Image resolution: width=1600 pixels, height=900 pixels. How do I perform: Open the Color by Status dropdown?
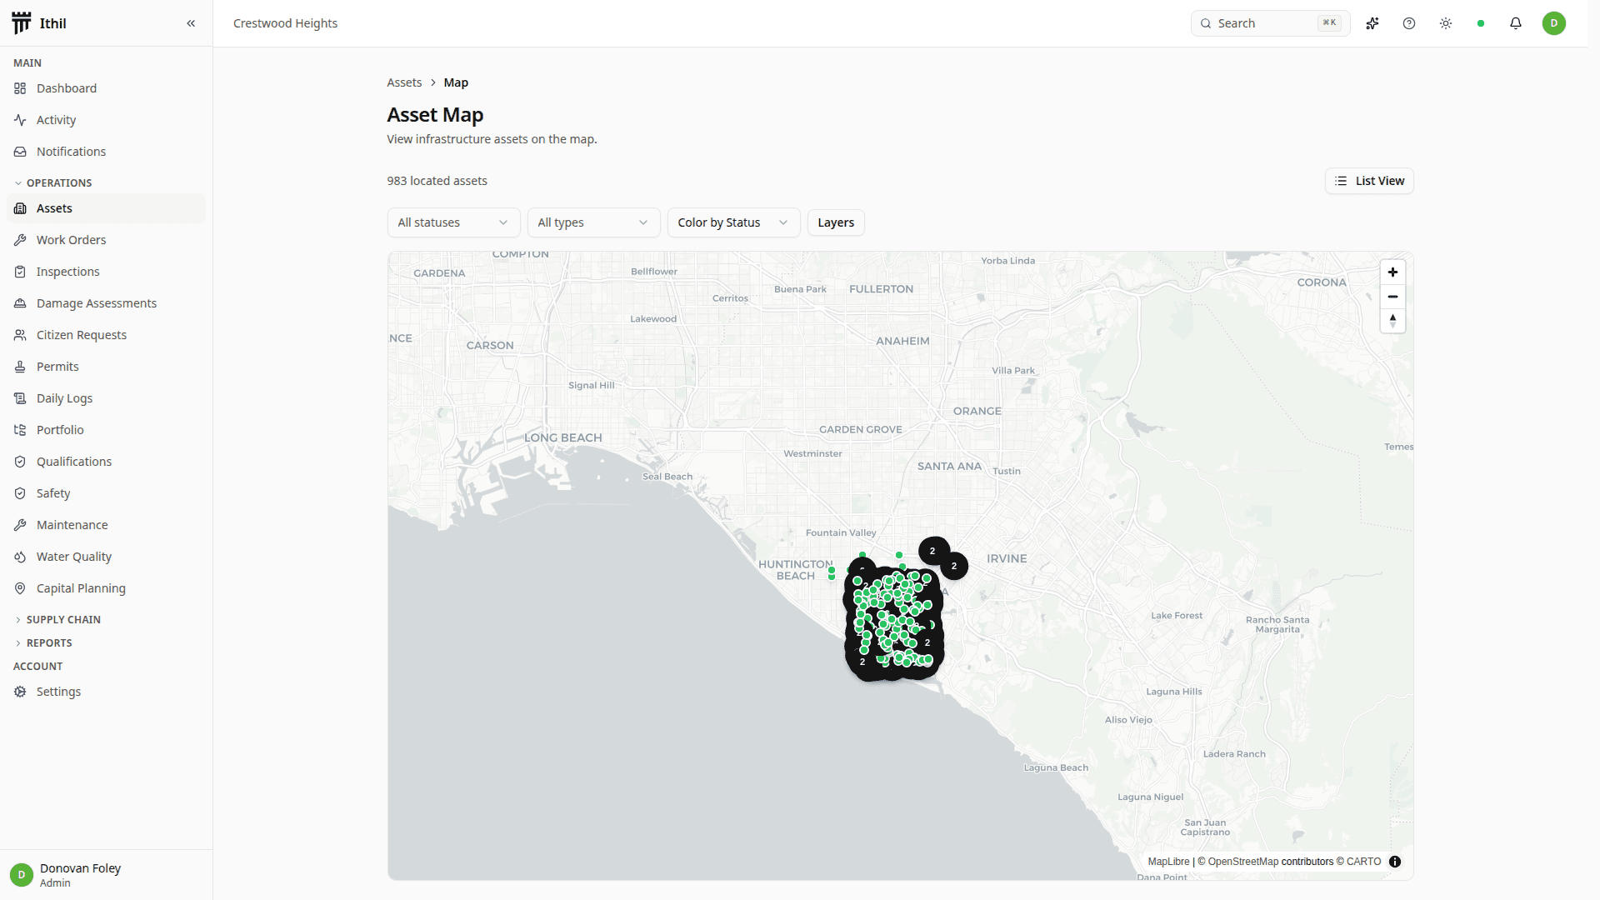(x=734, y=222)
